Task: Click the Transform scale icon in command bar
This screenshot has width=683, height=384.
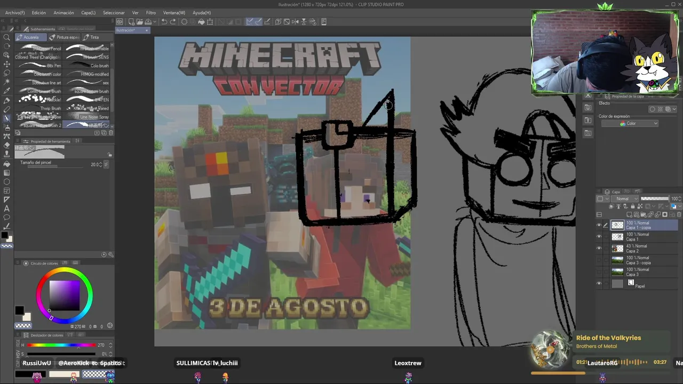Action: tap(210, 22)
